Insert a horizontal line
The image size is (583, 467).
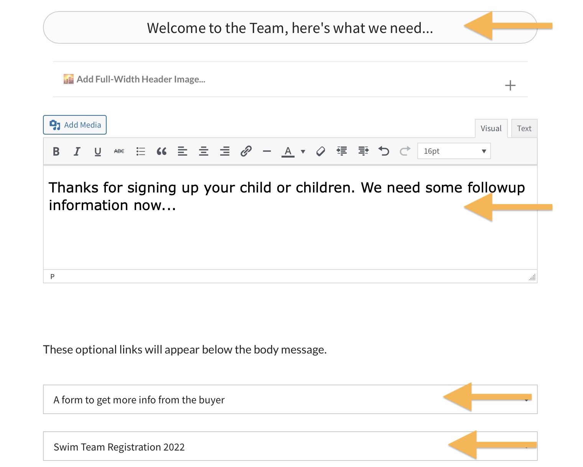coord(267,151)
